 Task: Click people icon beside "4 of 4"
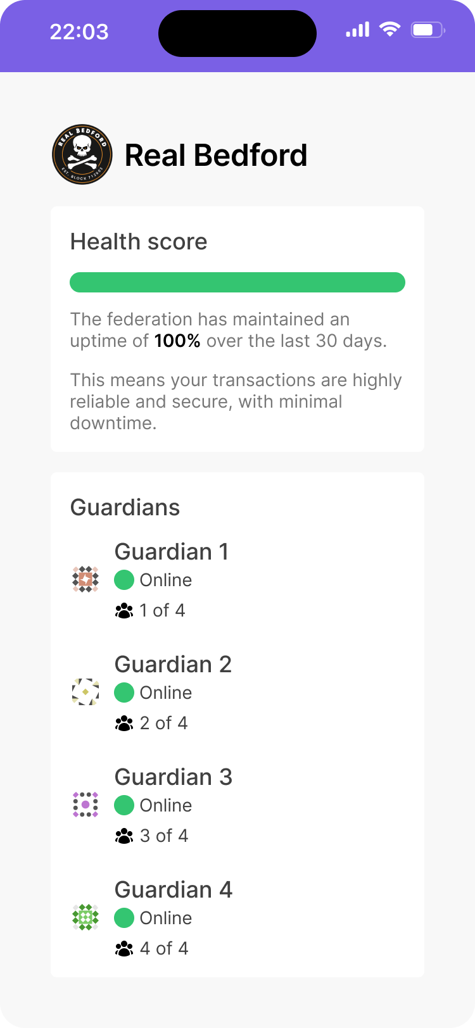124,949
